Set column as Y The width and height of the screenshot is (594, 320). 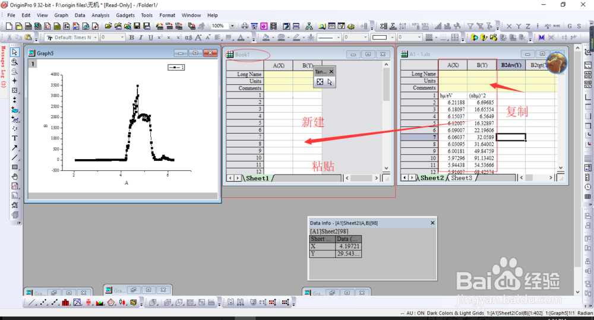pos(519,26)
